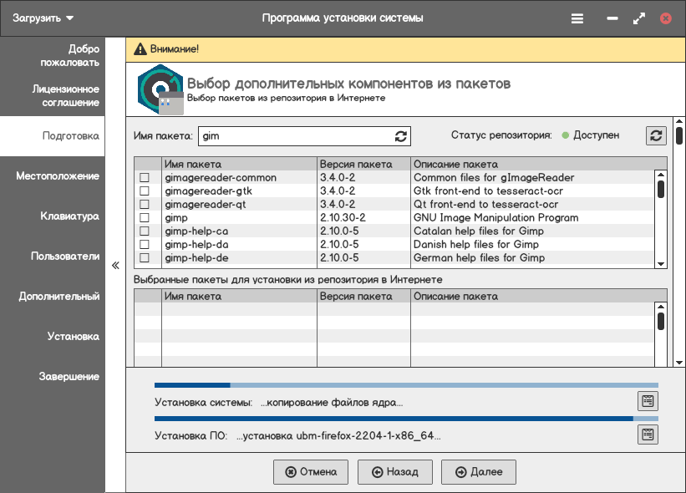The image size is (686, 493).
Task: Click the repository status refresh button
Action: point(656,135)
